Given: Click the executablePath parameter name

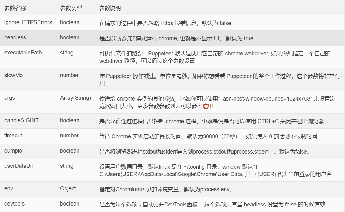Looking at the screenshot, I should click(23, 53).
